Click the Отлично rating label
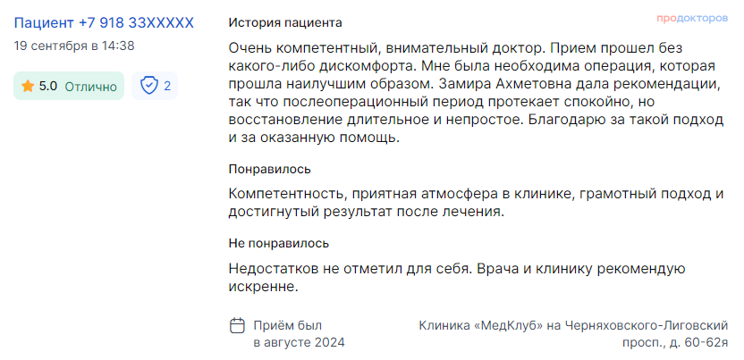The width and height of the screenshot is (744, 360). point(90,87)
